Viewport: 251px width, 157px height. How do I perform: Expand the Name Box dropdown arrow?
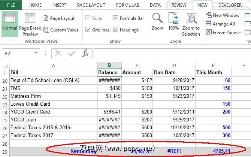click(36, 53)
